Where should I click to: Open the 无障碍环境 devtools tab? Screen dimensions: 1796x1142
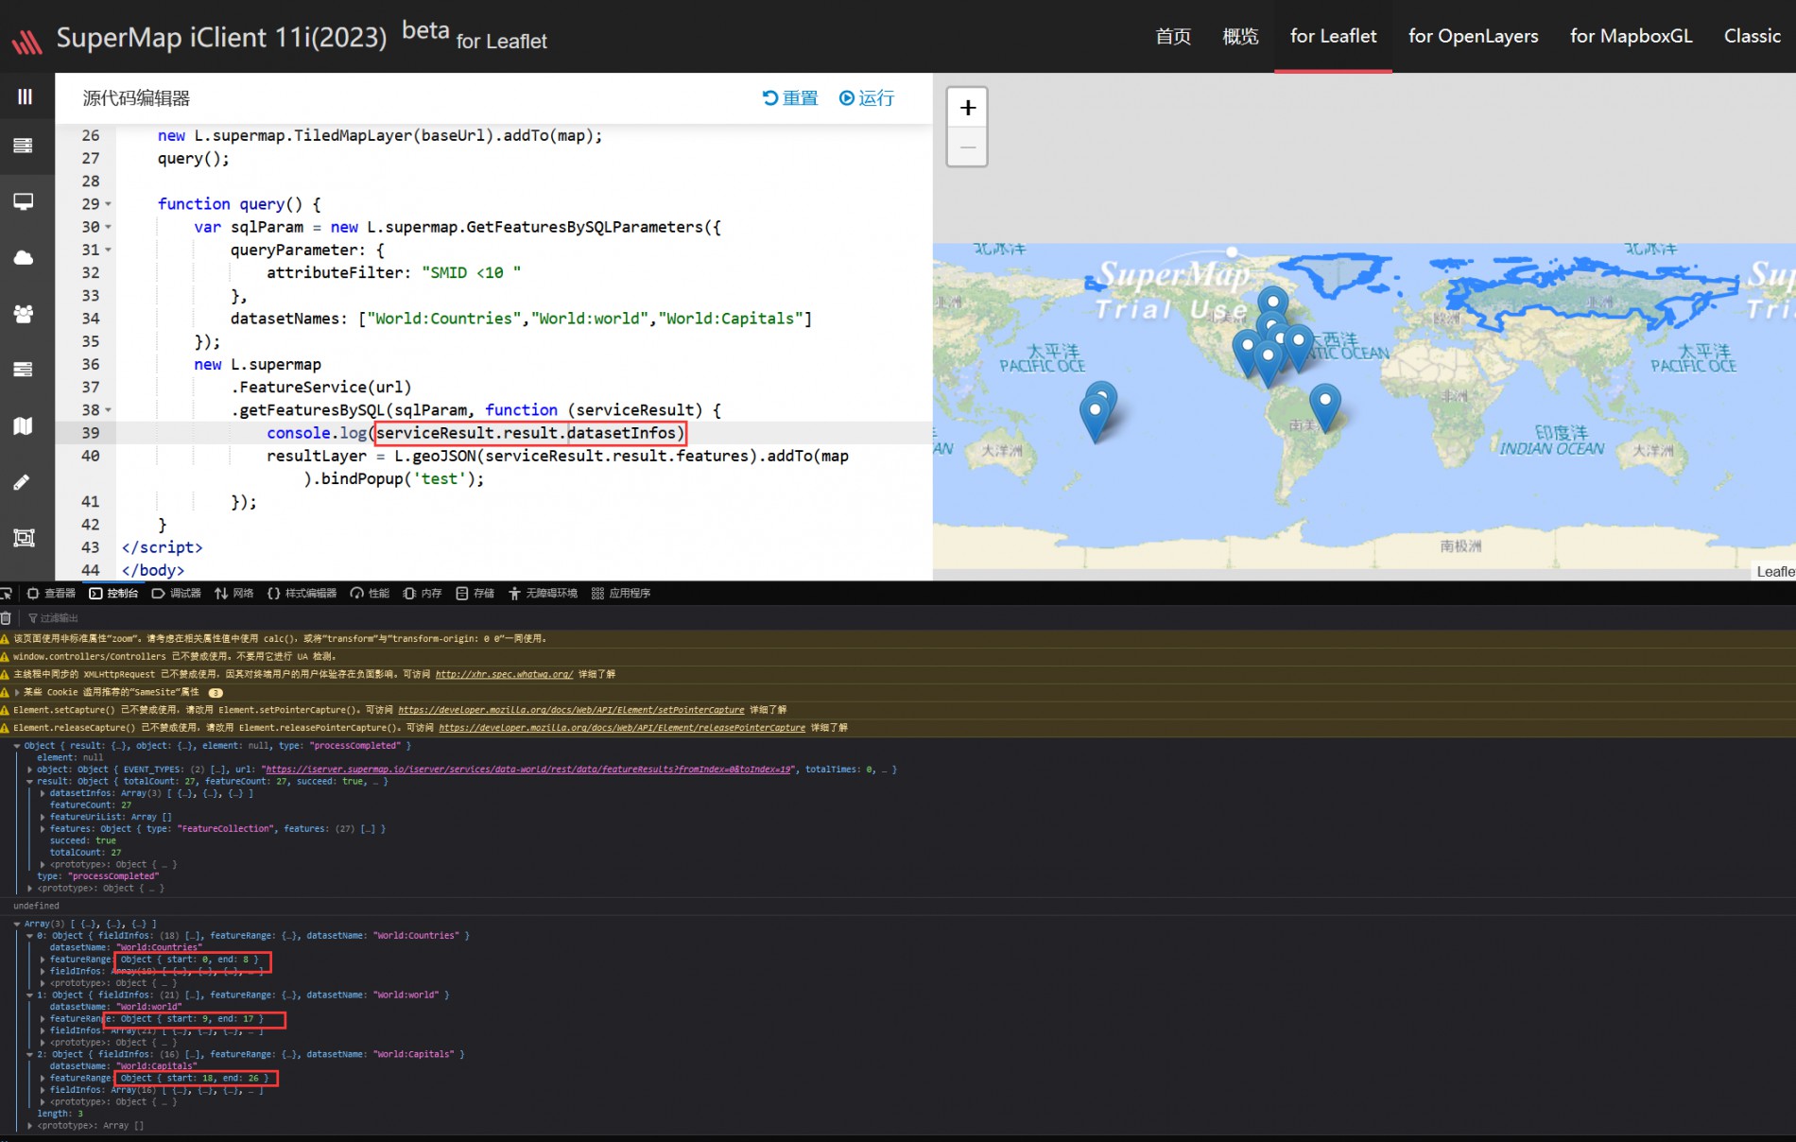point(543,594)
